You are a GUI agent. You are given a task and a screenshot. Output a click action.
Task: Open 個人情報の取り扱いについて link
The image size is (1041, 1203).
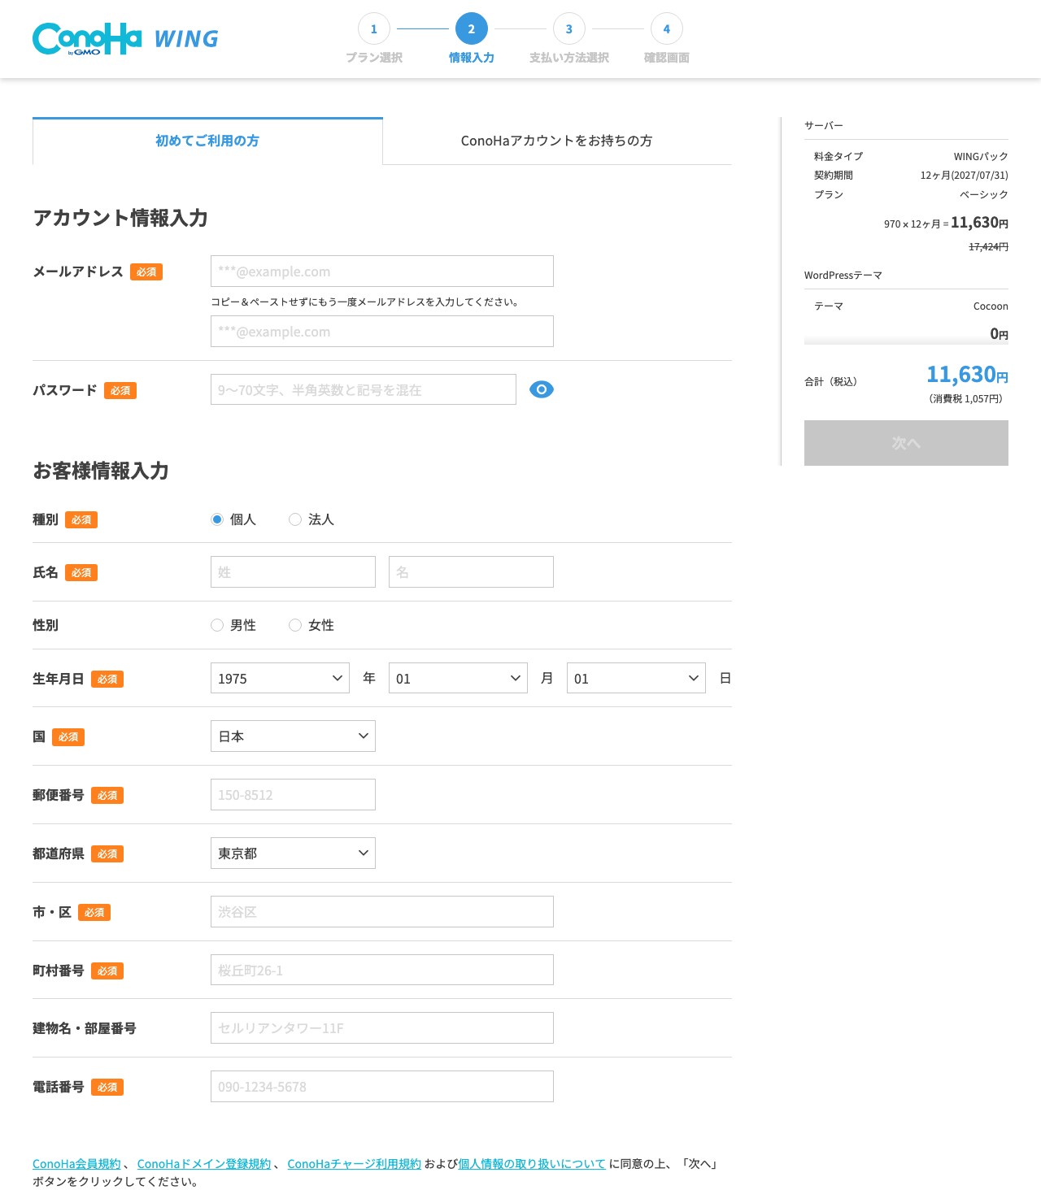pyautogui.click(x=532, y=1164)
